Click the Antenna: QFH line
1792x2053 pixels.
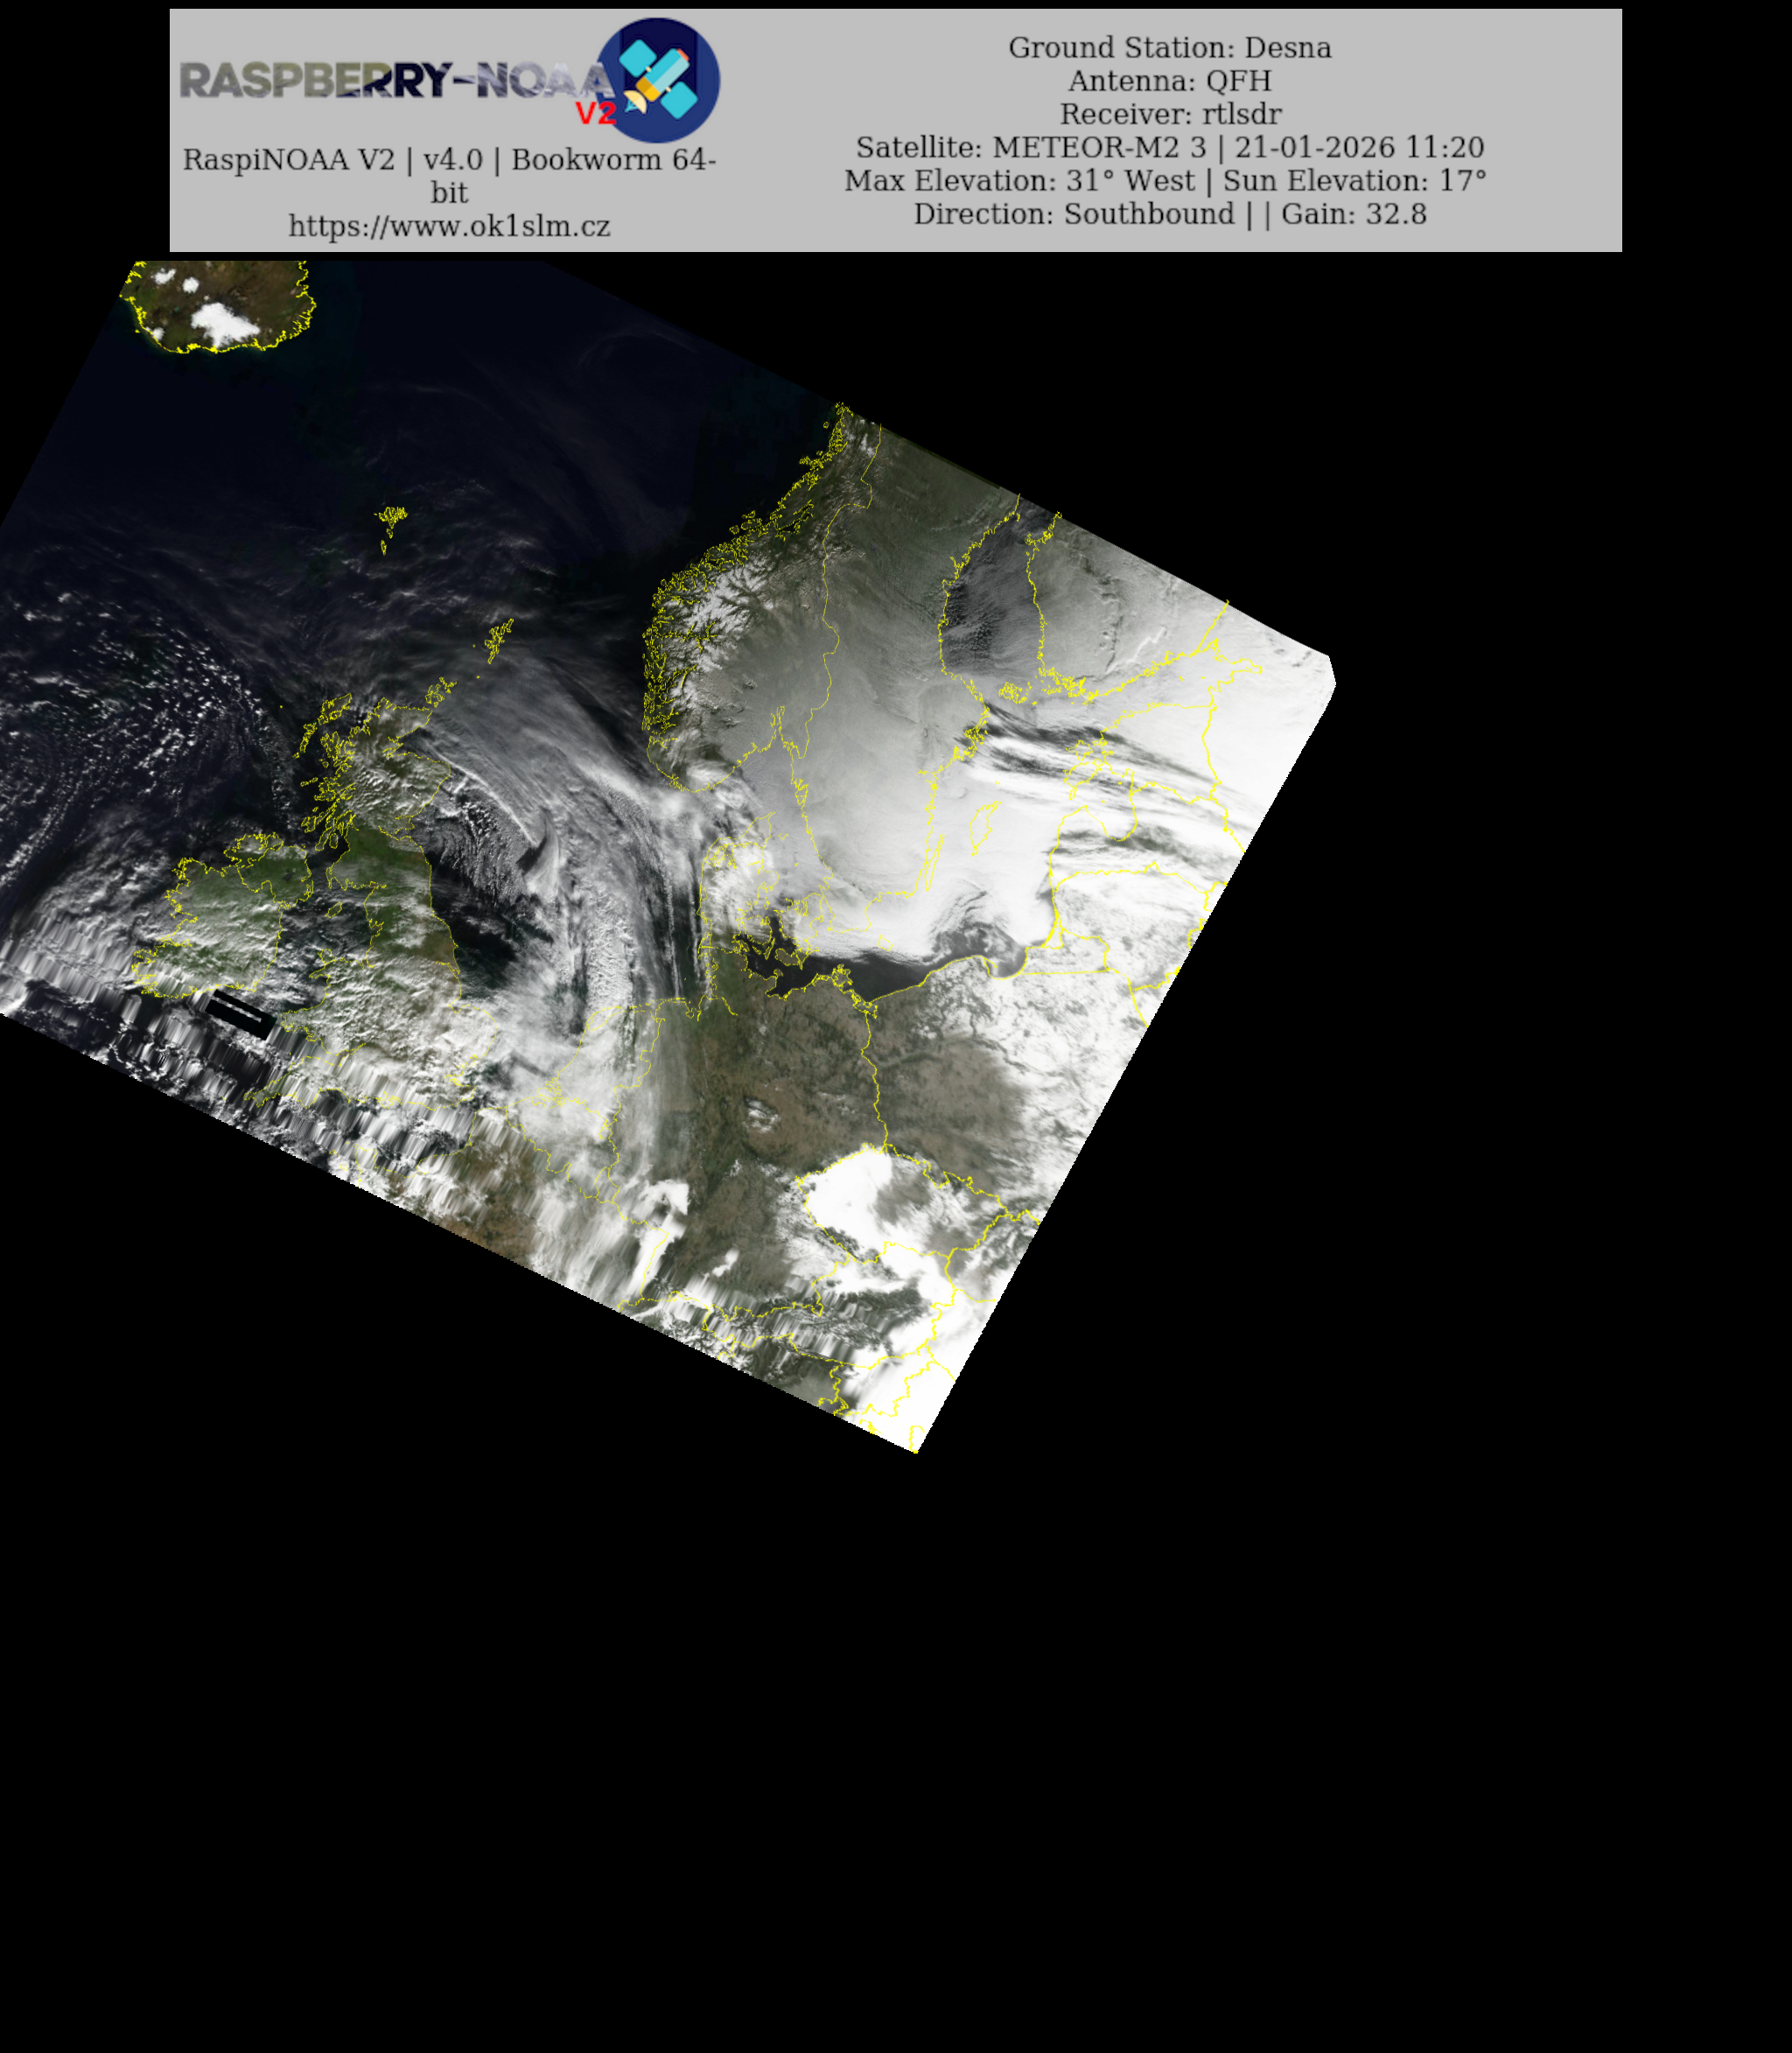pos(1169,80)
